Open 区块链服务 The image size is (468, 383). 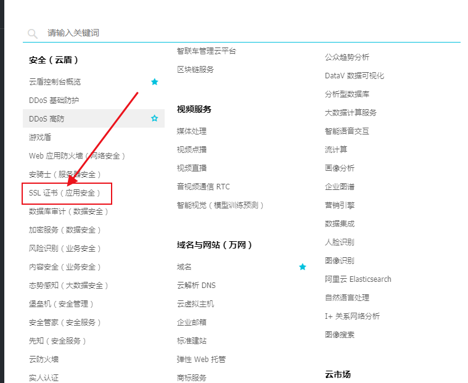point(195,70)
